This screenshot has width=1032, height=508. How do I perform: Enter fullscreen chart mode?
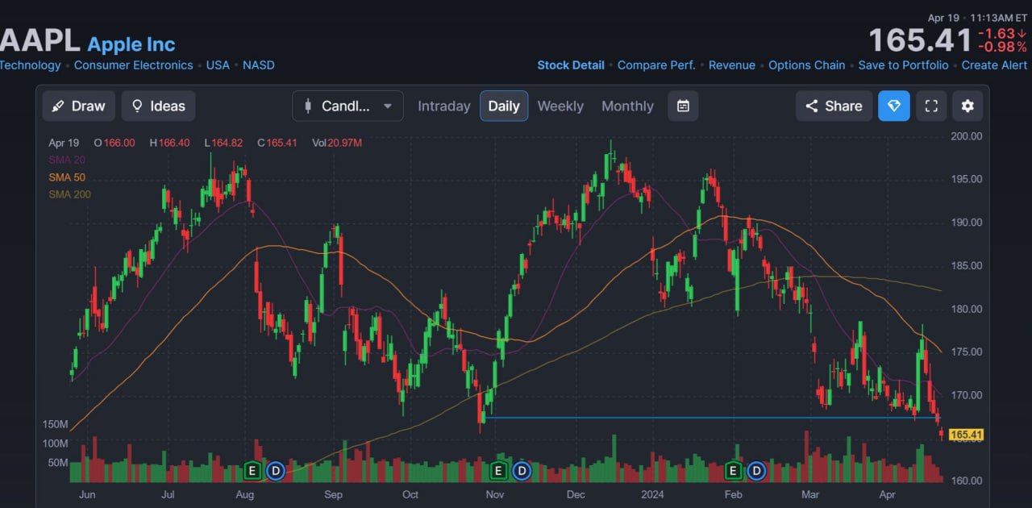pos(931,106)
